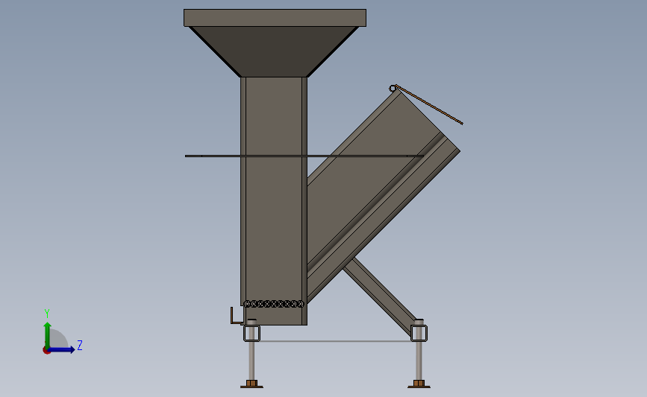Click the red origin ball of the triad
647x397 pixels.
click(46, 351)
